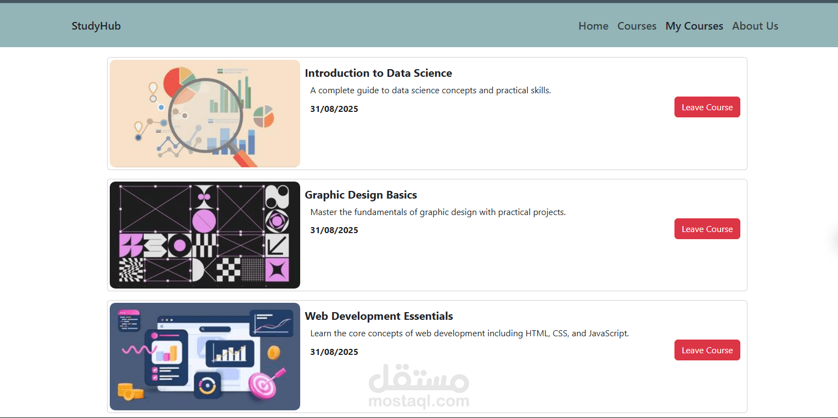Leave the Web Development Essentials course

(x=707, y=350)
